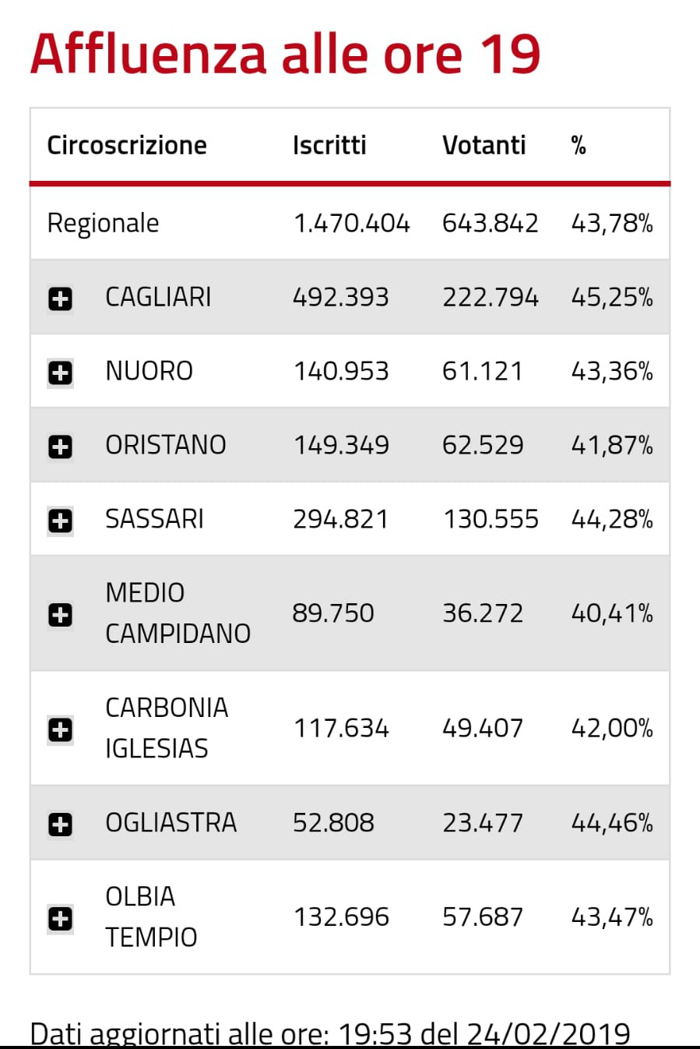Expand the ORISTANO row plus icon
Screen dimensions: 700x1049
click(60, 447)
